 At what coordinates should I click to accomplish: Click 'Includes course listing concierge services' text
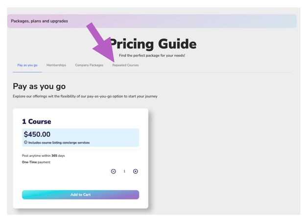pos(59,143)
